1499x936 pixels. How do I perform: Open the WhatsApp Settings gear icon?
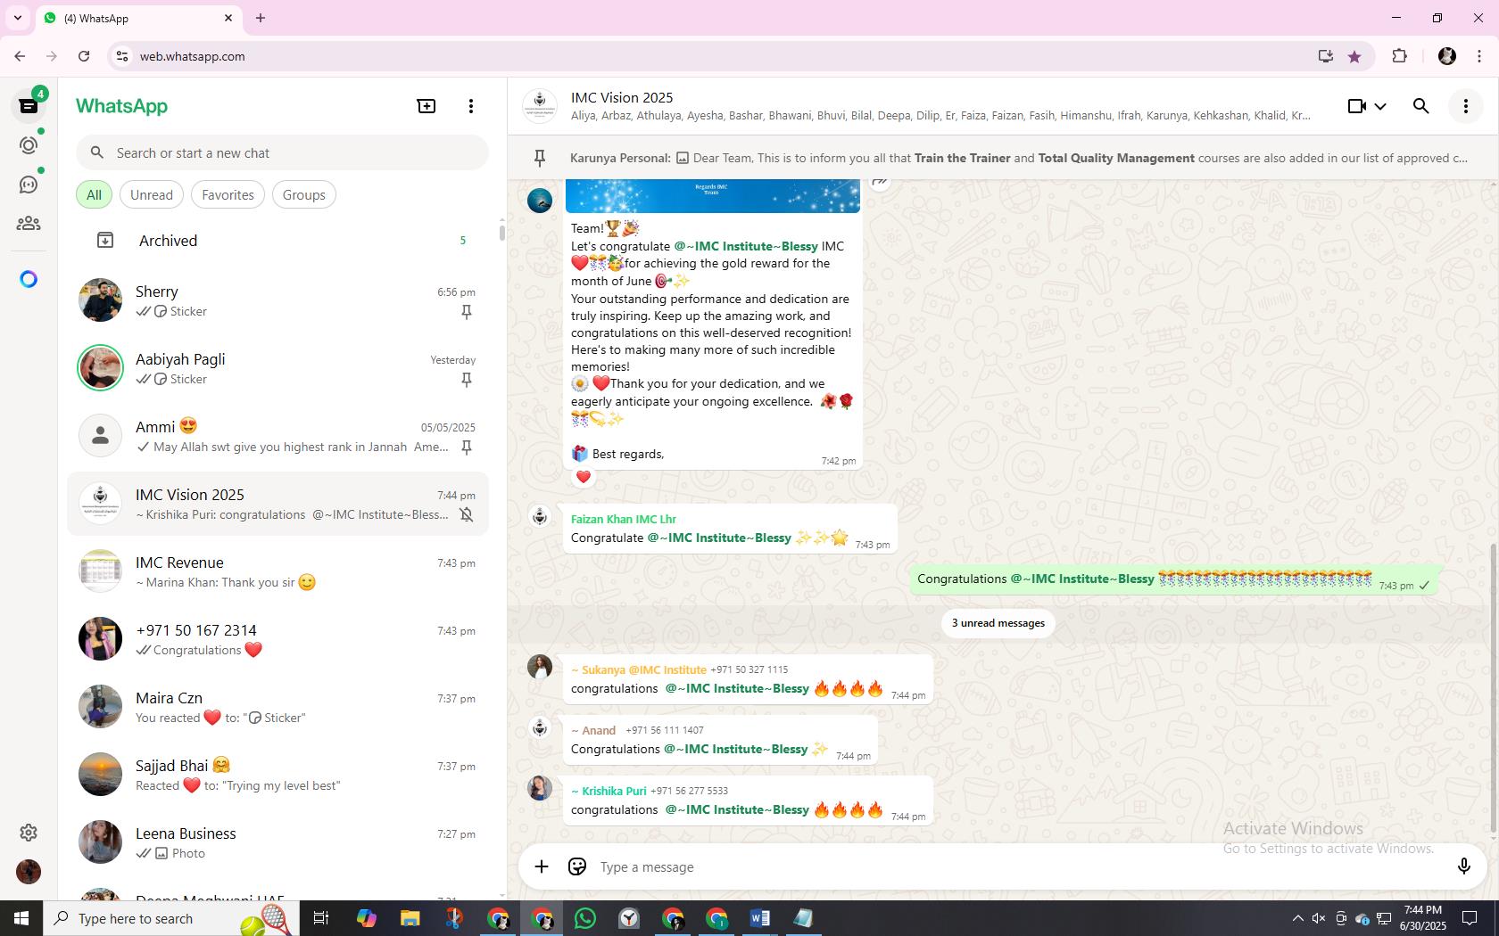(x=29, y=833)
